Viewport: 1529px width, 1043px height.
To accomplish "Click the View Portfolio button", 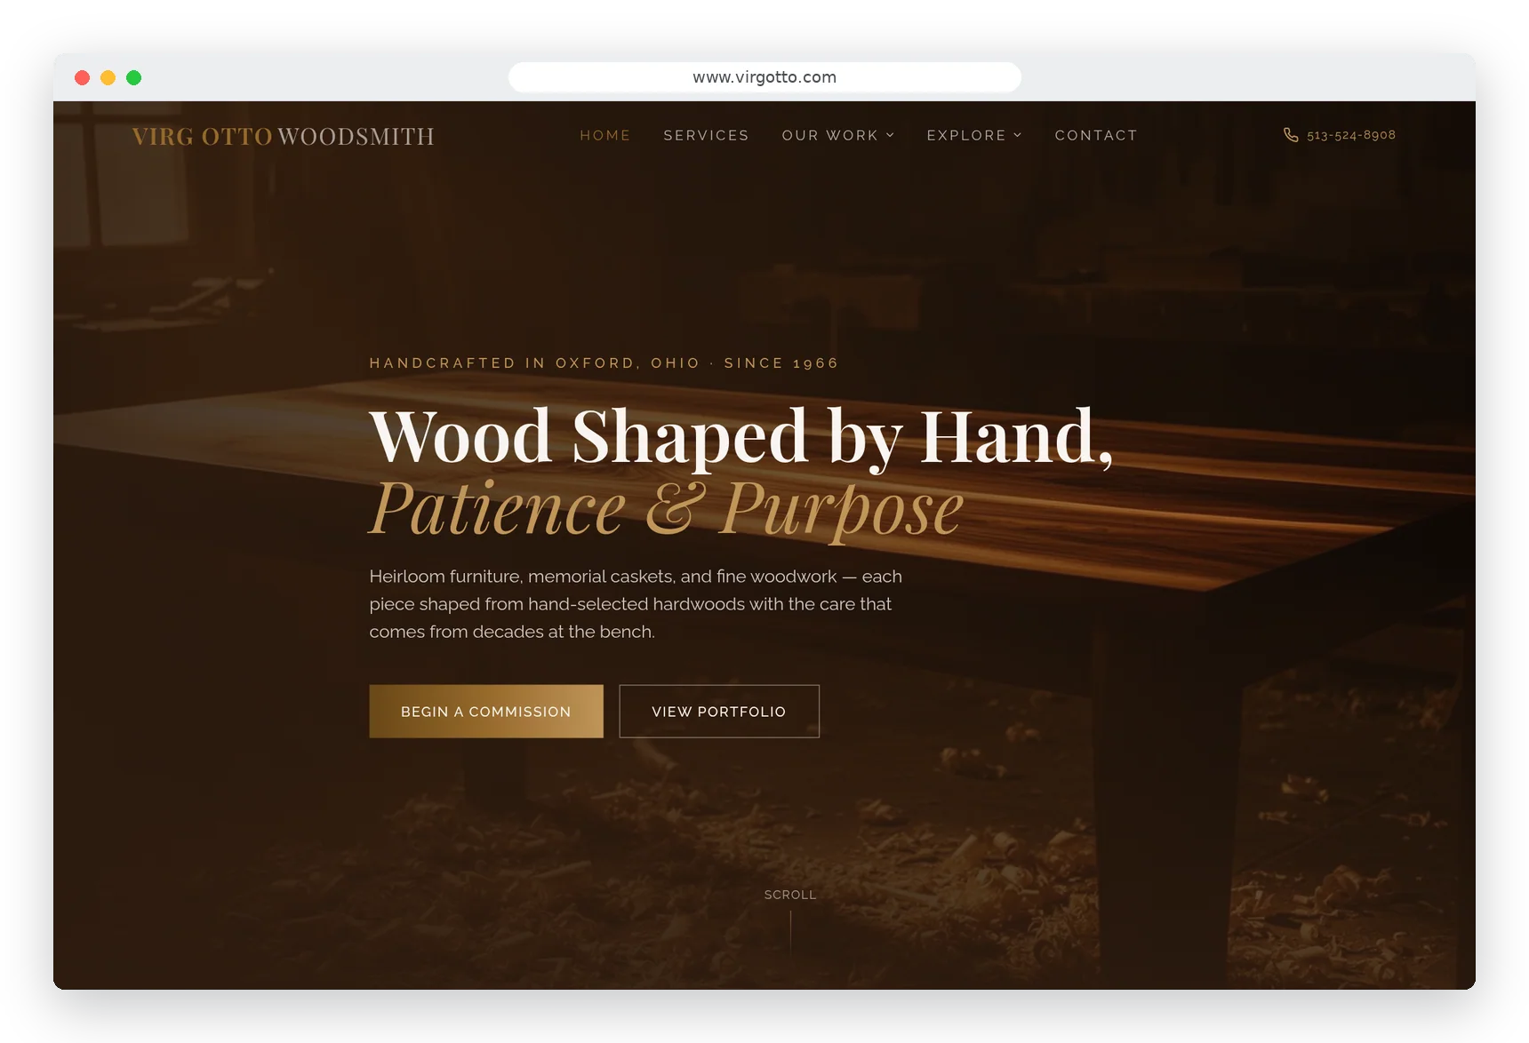I will tap(719, 711).
